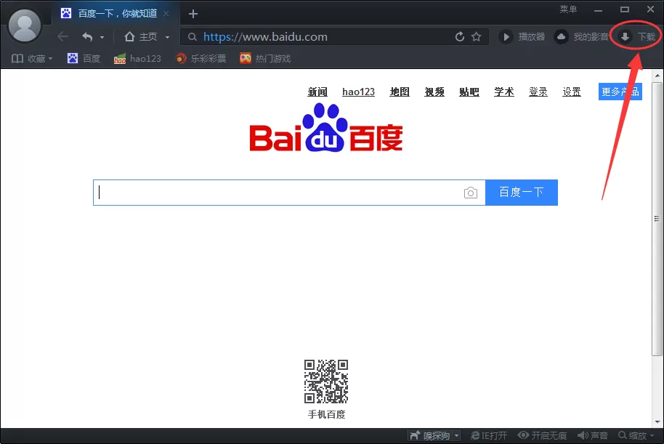Open the 下载 downloads button
664x444 pixels.
(637, 37)
